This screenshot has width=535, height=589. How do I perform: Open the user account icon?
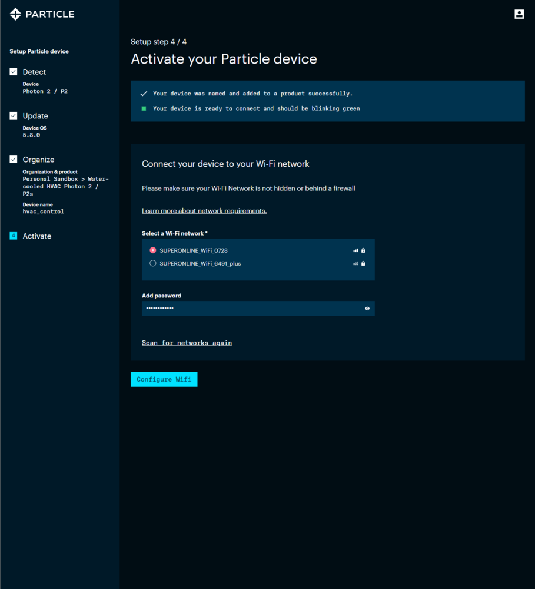click(x=519, y=14)
